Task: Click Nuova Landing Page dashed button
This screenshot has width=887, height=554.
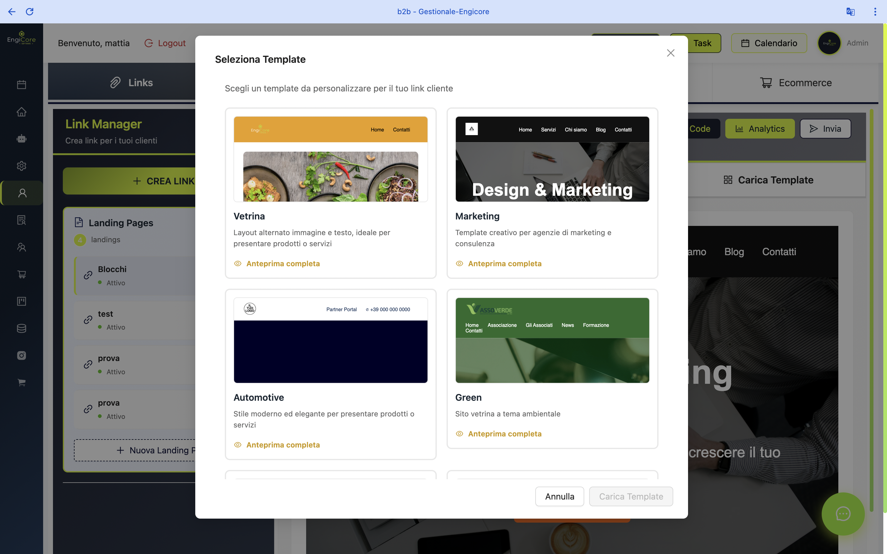Action: 135,450
